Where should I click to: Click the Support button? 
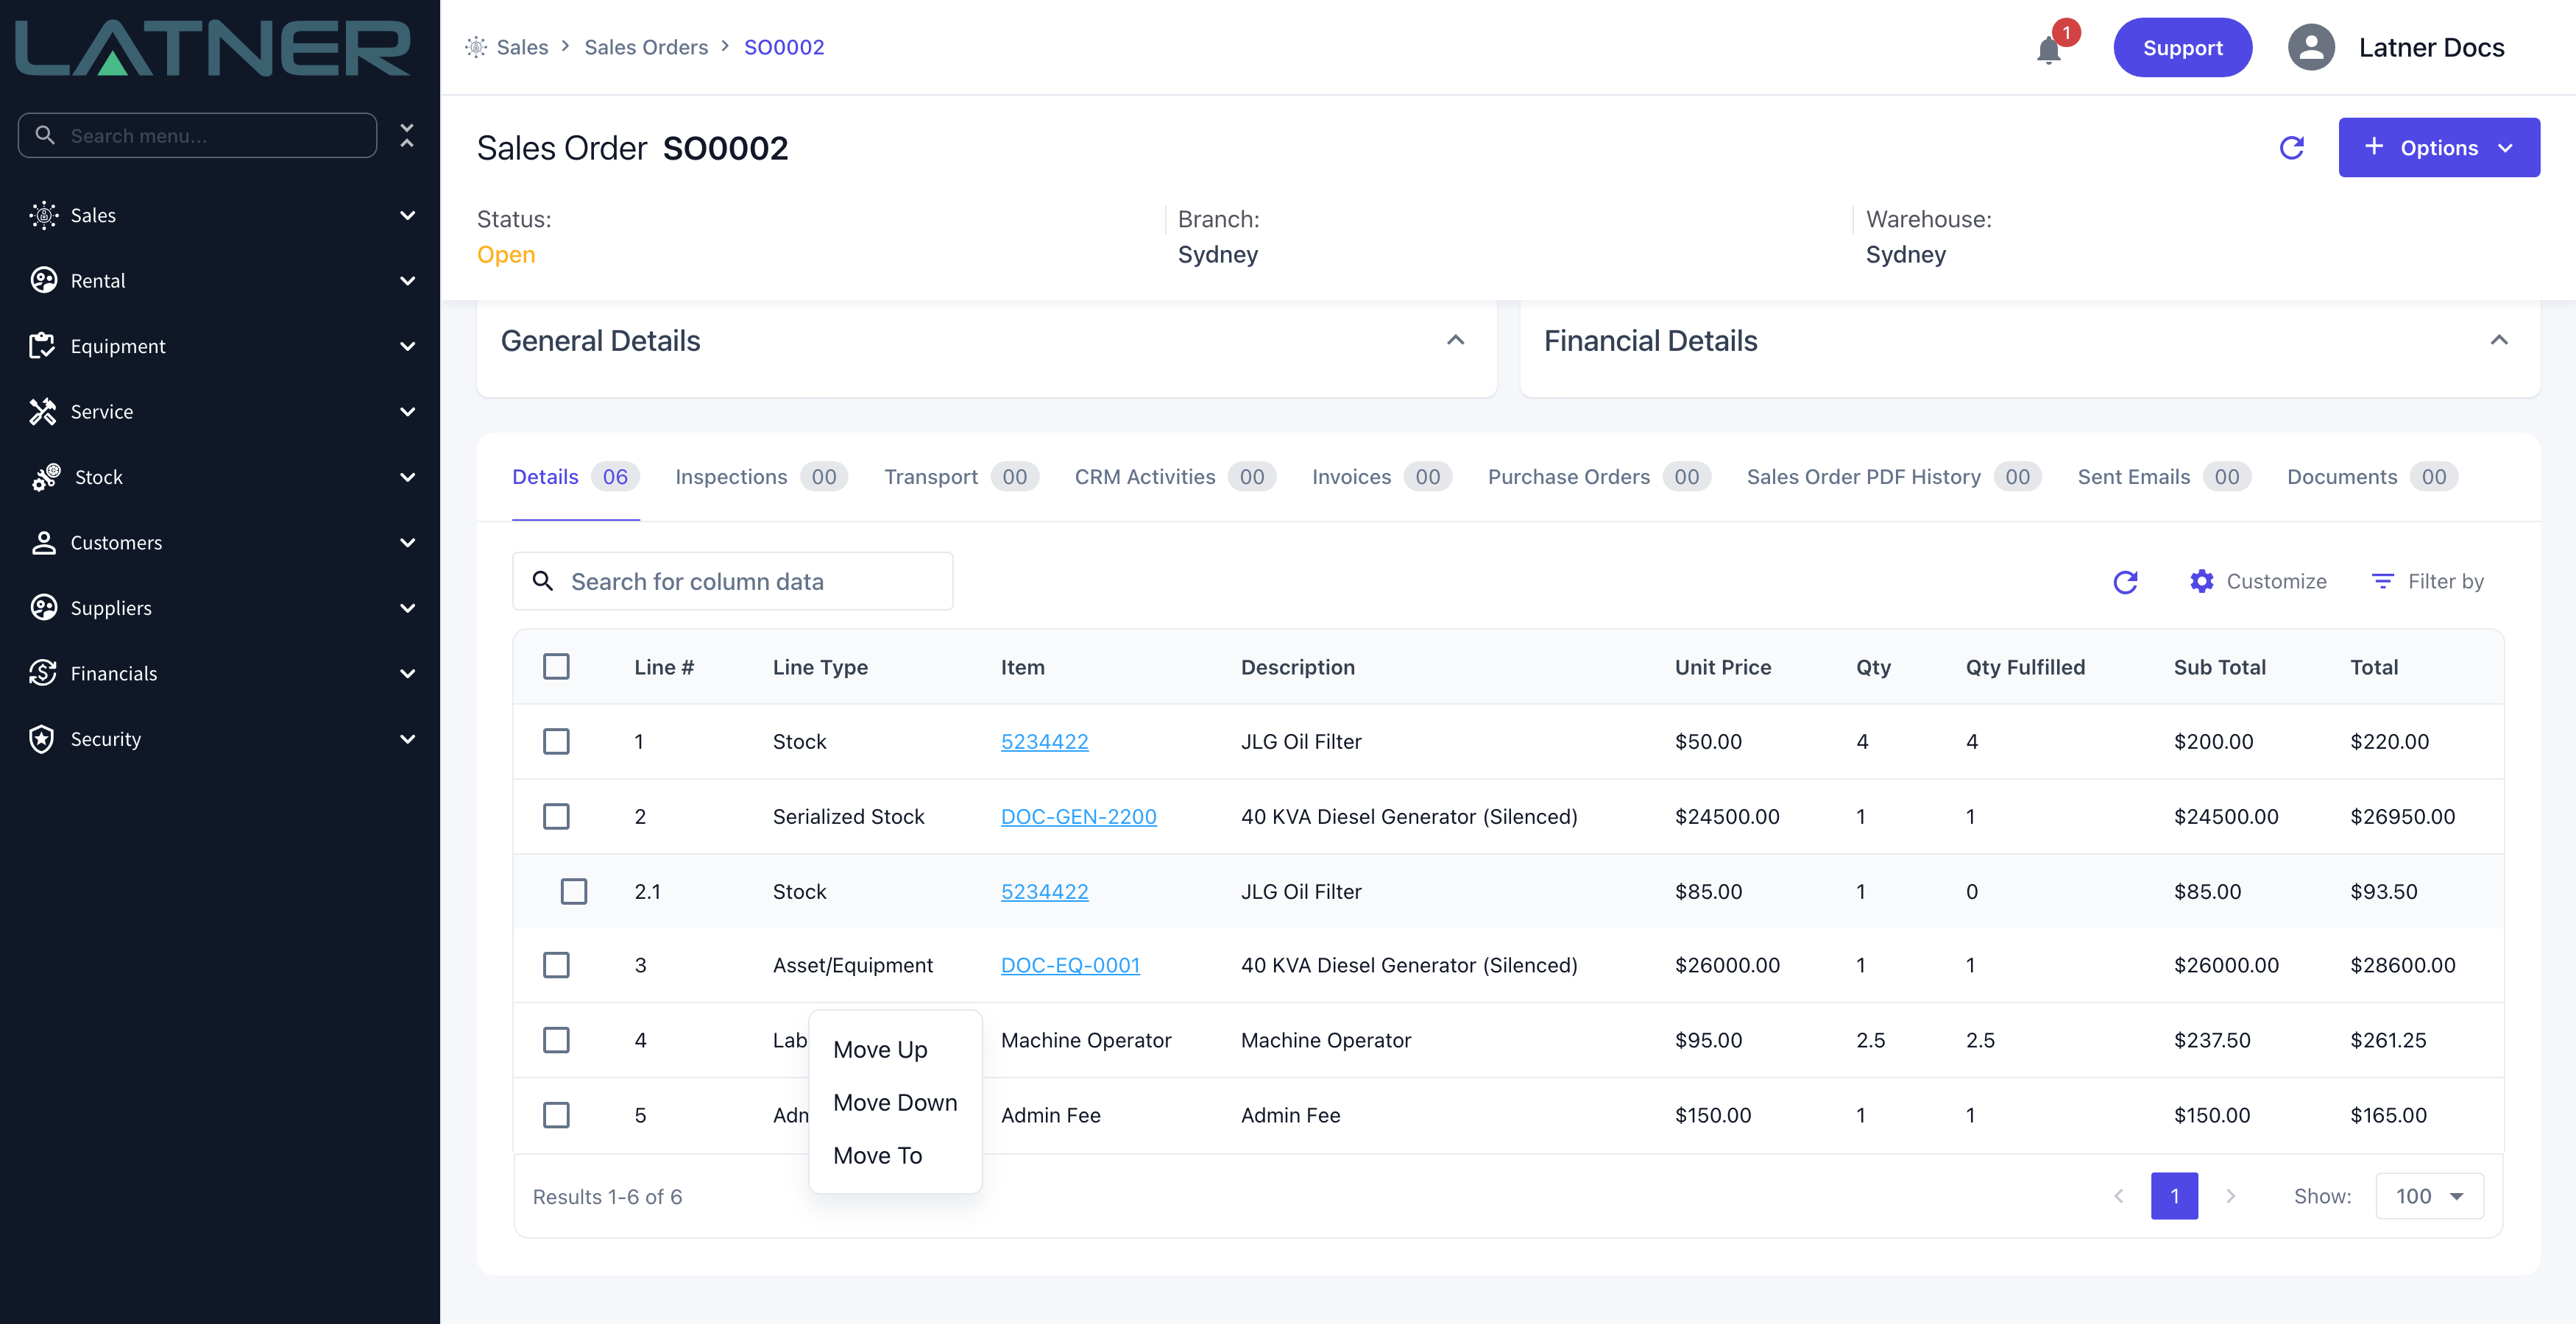click(2182, 47)
